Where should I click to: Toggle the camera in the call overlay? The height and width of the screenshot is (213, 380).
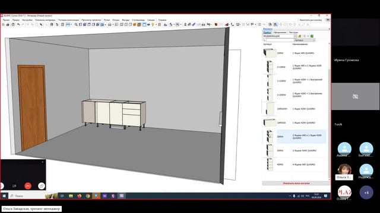click(x=14, y=186)
